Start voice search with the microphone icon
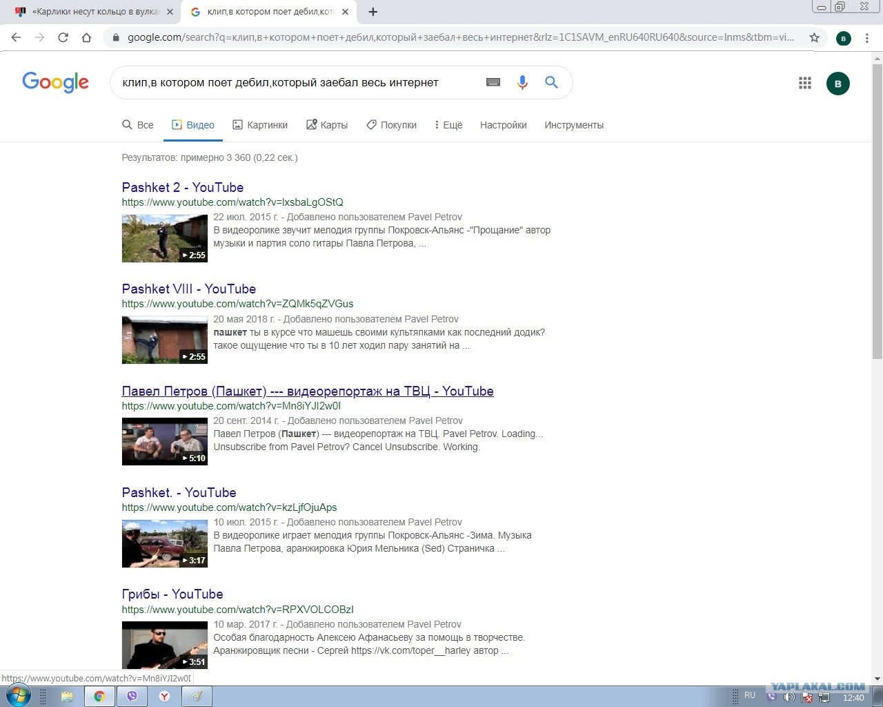The image size is (883, 707). coord(522,82)
